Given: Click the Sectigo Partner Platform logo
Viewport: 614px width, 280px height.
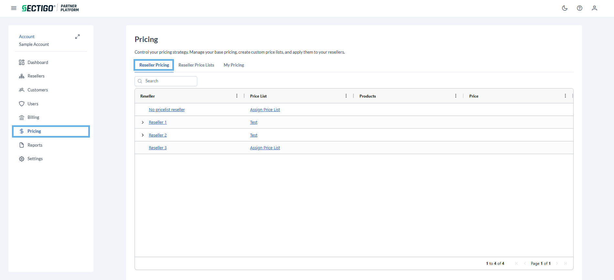Looking at the screenshot, I should 50,8.
